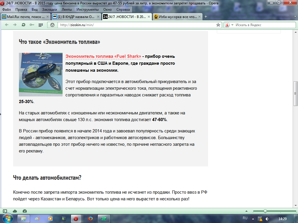Click the site info globe badge

pyautogui.click(x=52, y=25)
